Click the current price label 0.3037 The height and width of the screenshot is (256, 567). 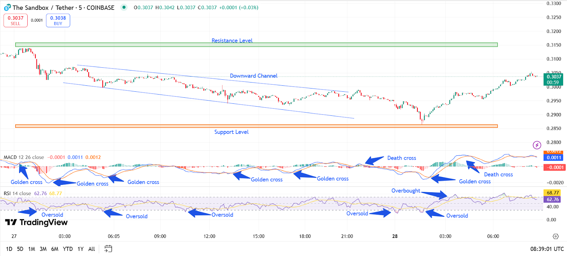pyautogui.click(x=554, y=77)
